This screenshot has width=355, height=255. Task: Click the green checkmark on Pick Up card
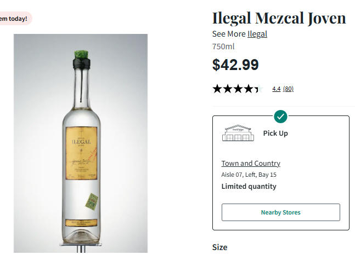[x=280, y=116]
